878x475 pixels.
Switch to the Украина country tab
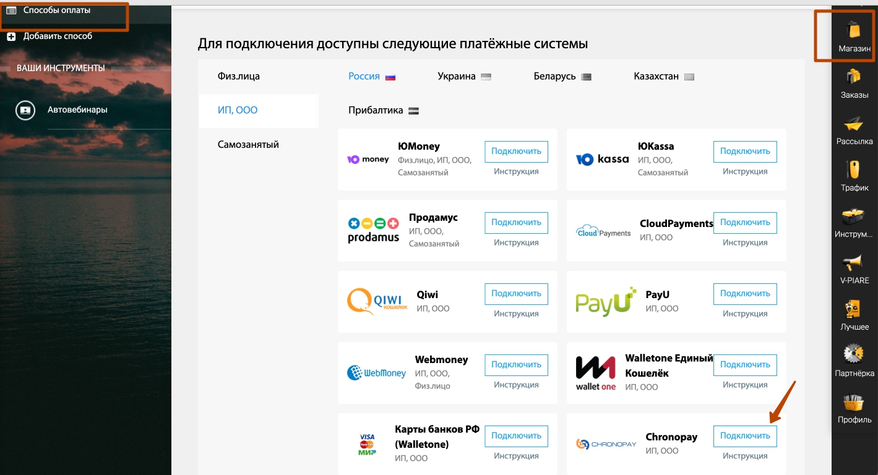457,76
